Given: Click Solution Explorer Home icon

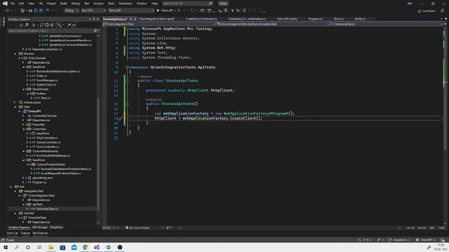Looking at the screenshot, I should [x=21, y=25].
